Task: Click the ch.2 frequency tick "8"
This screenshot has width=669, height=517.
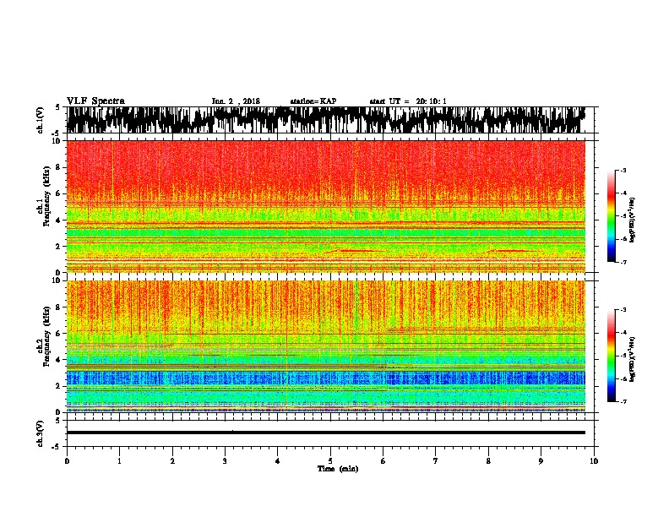Action: point(58,307)
